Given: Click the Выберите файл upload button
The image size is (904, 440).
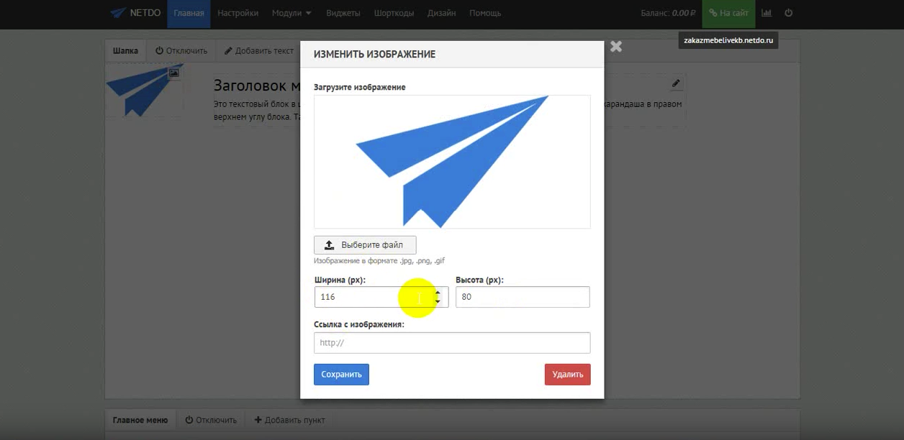Looking at the screenshot, I should pos(365,245).
